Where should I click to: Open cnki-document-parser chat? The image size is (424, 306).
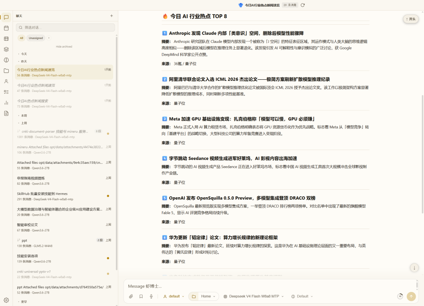click(64, 134)
